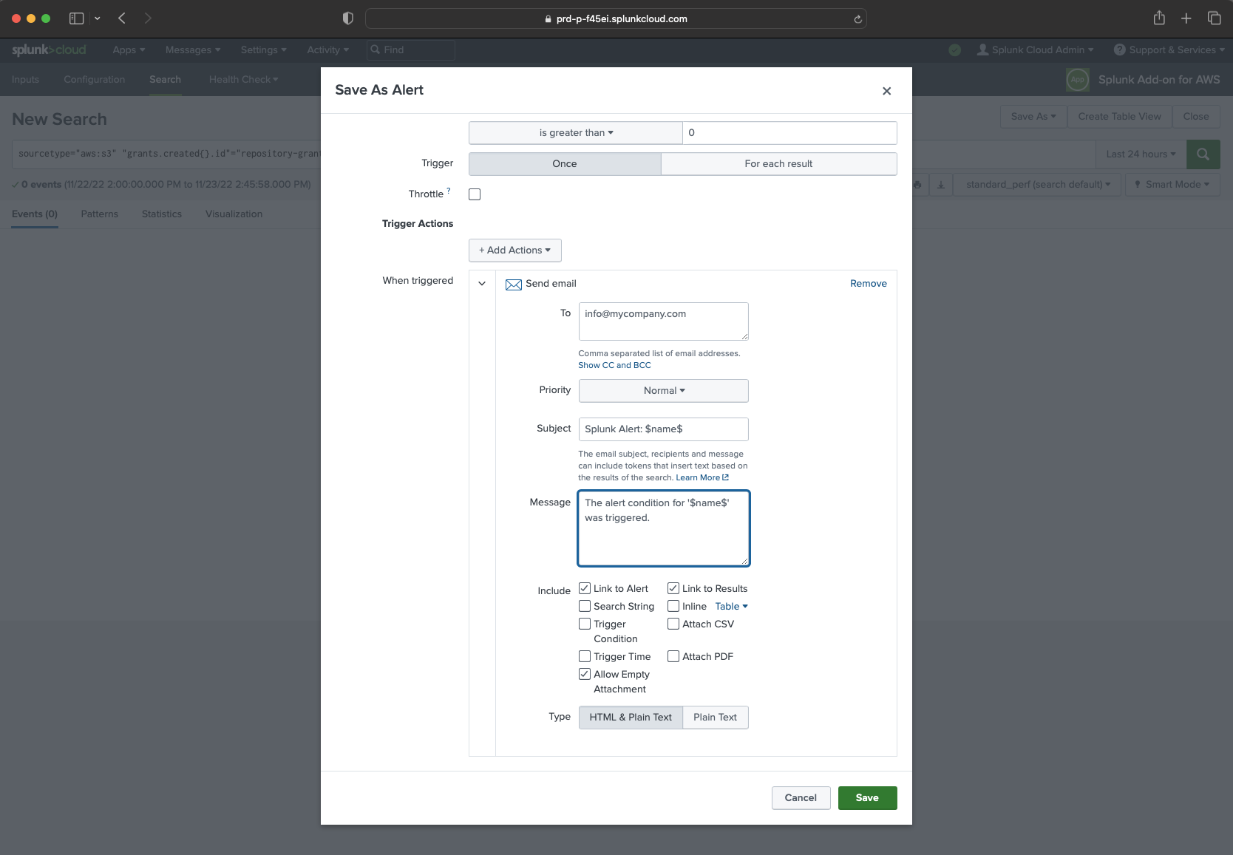Viewport: 1233px width, 855px height.
Task: Click the Send email envelope icon
Action: (x=513, y=285)
